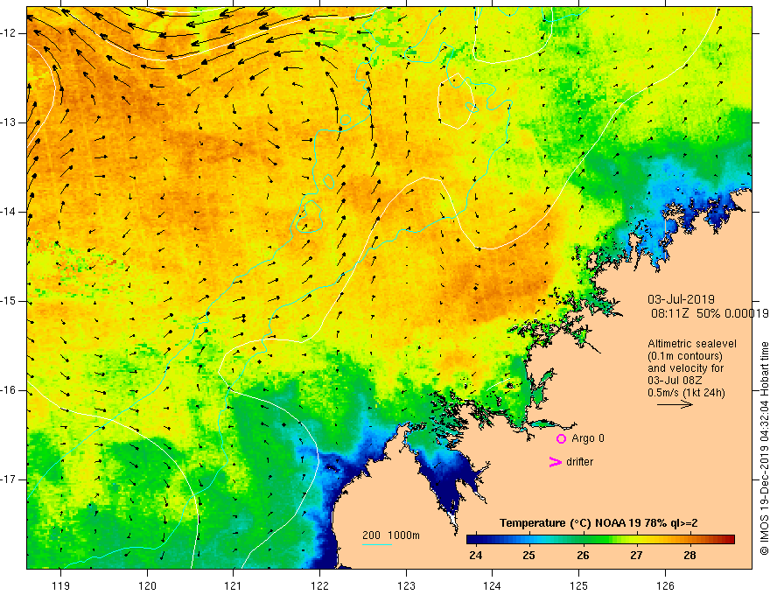
Task: Click the "Altimetric sealevel" caption line
Action: [x=692, y=344]
